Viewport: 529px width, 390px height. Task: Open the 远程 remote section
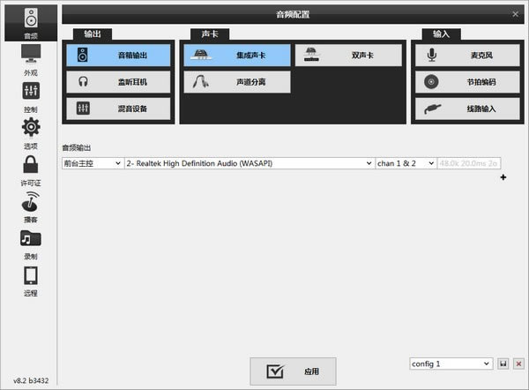pos(30,280)
